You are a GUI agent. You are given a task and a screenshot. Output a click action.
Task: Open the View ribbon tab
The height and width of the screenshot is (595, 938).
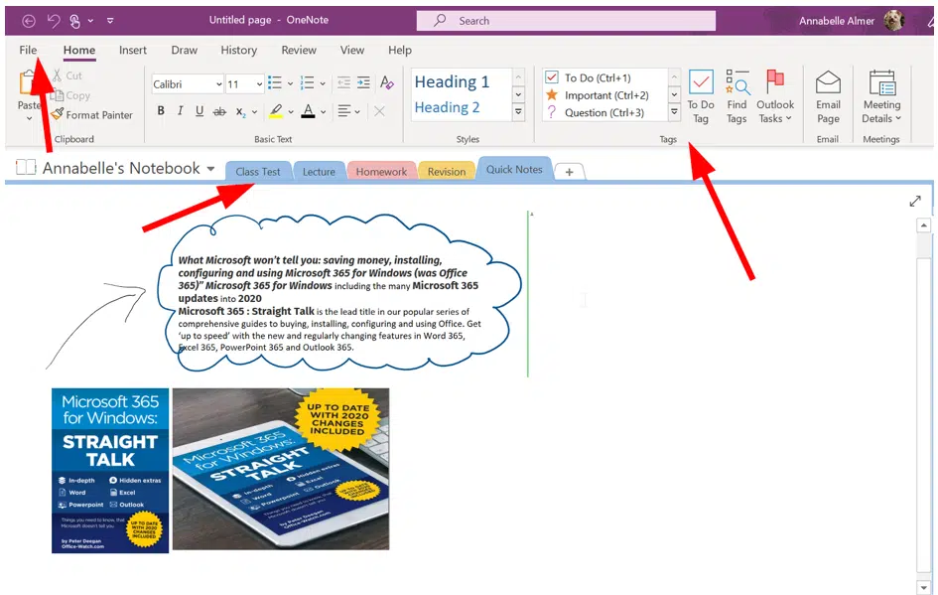351,51
